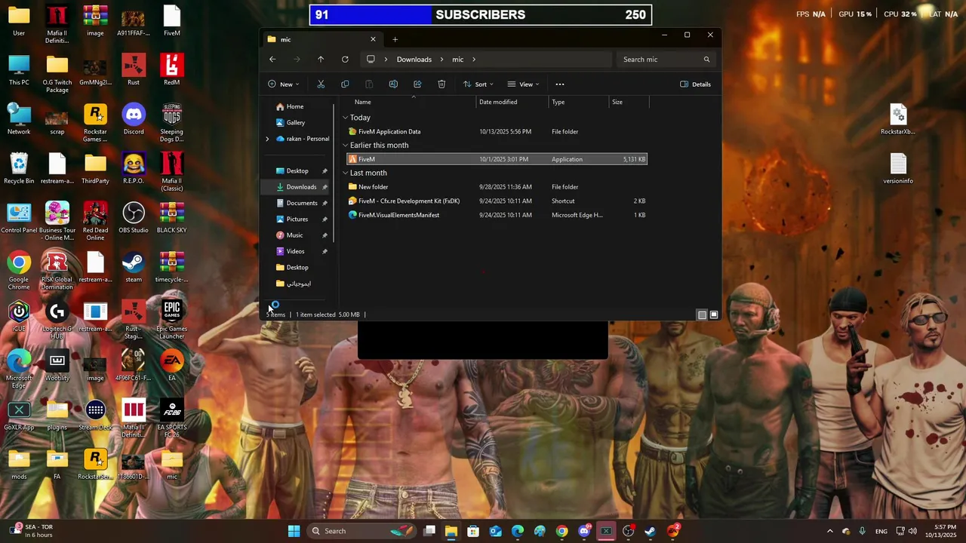966x543 pixels.
Task: Select Stream Deck desktop icon
Action: tap(95, 416)
